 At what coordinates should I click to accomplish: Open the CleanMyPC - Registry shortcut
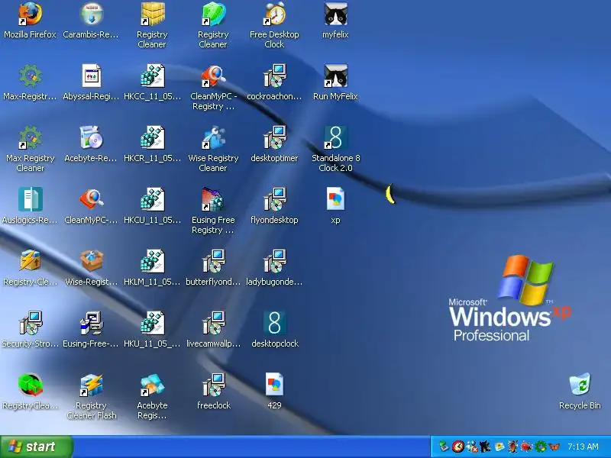[x=213, y=76]
